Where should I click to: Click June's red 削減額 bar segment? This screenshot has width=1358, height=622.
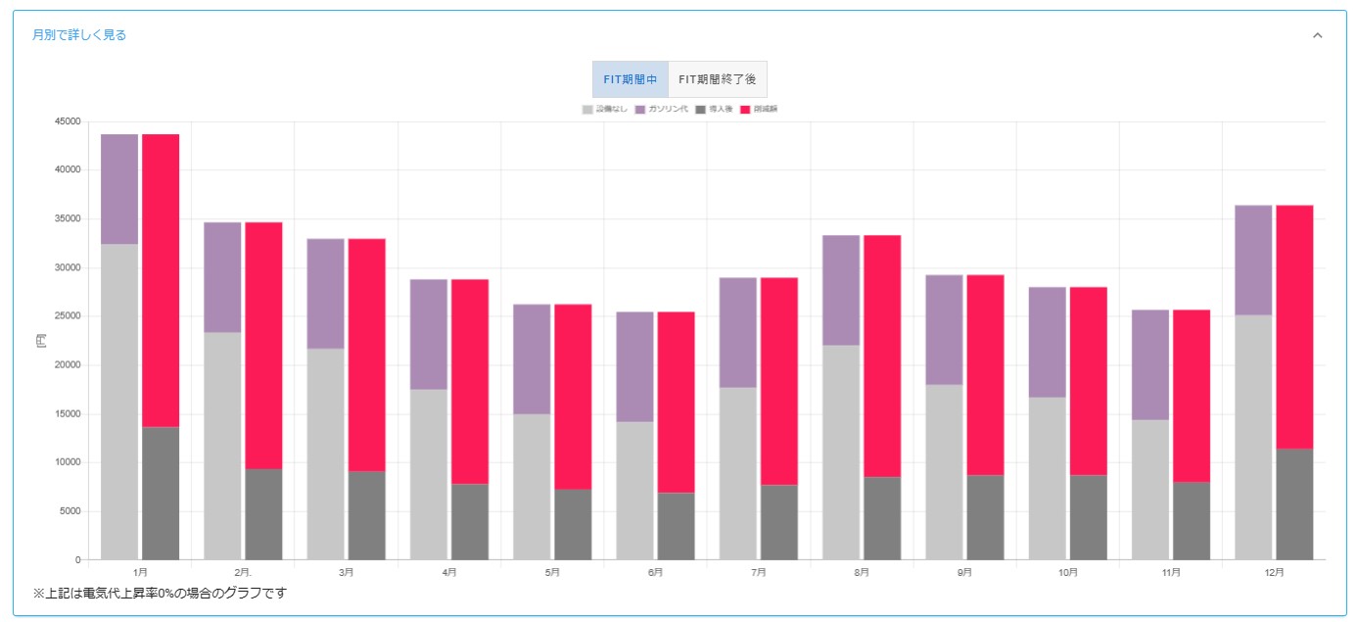[x=676, y=403]
